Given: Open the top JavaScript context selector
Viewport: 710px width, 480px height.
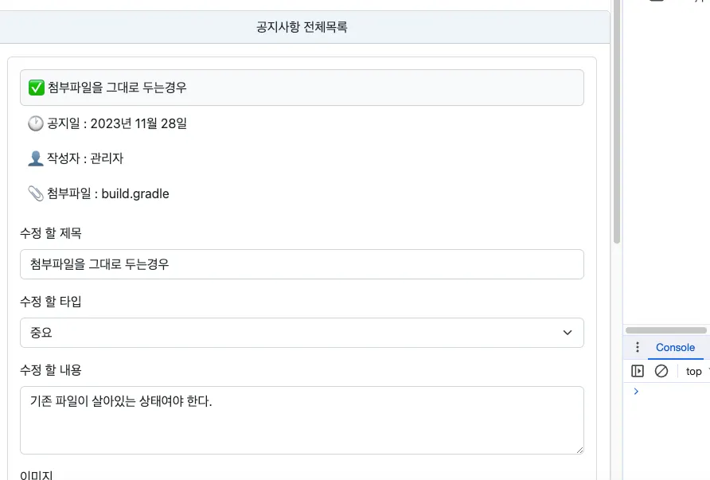Looking at the screenshot, I should (696, 372).
